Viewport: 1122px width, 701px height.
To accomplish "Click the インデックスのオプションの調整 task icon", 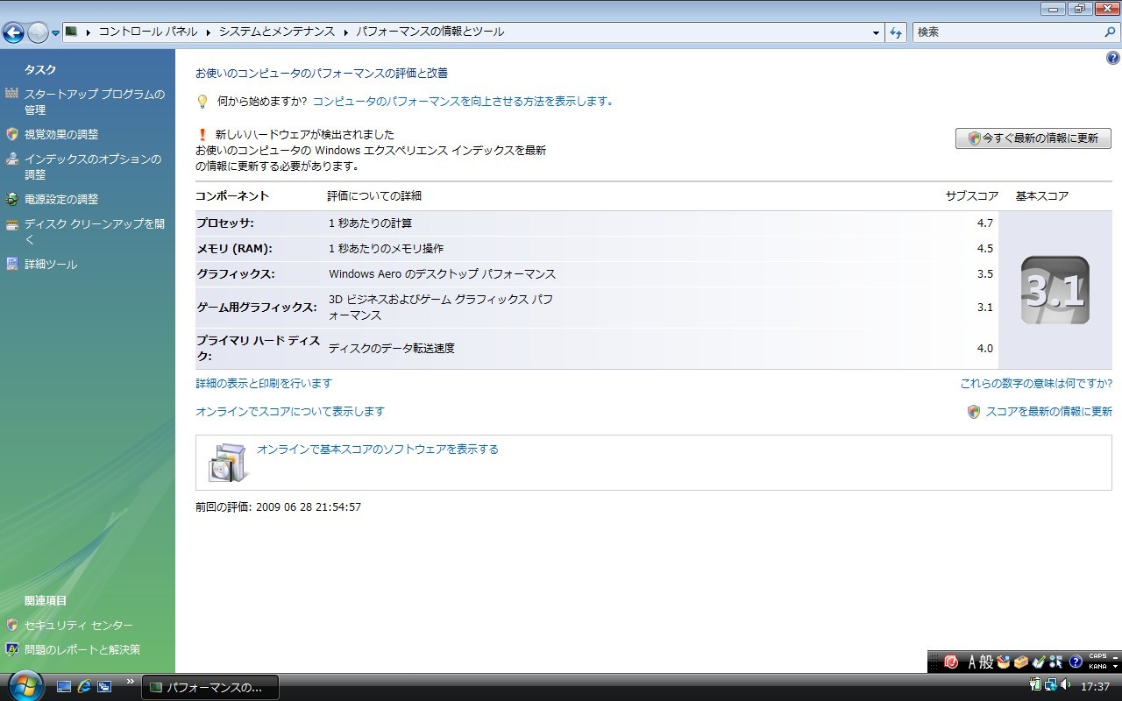I will click(11, 159).
